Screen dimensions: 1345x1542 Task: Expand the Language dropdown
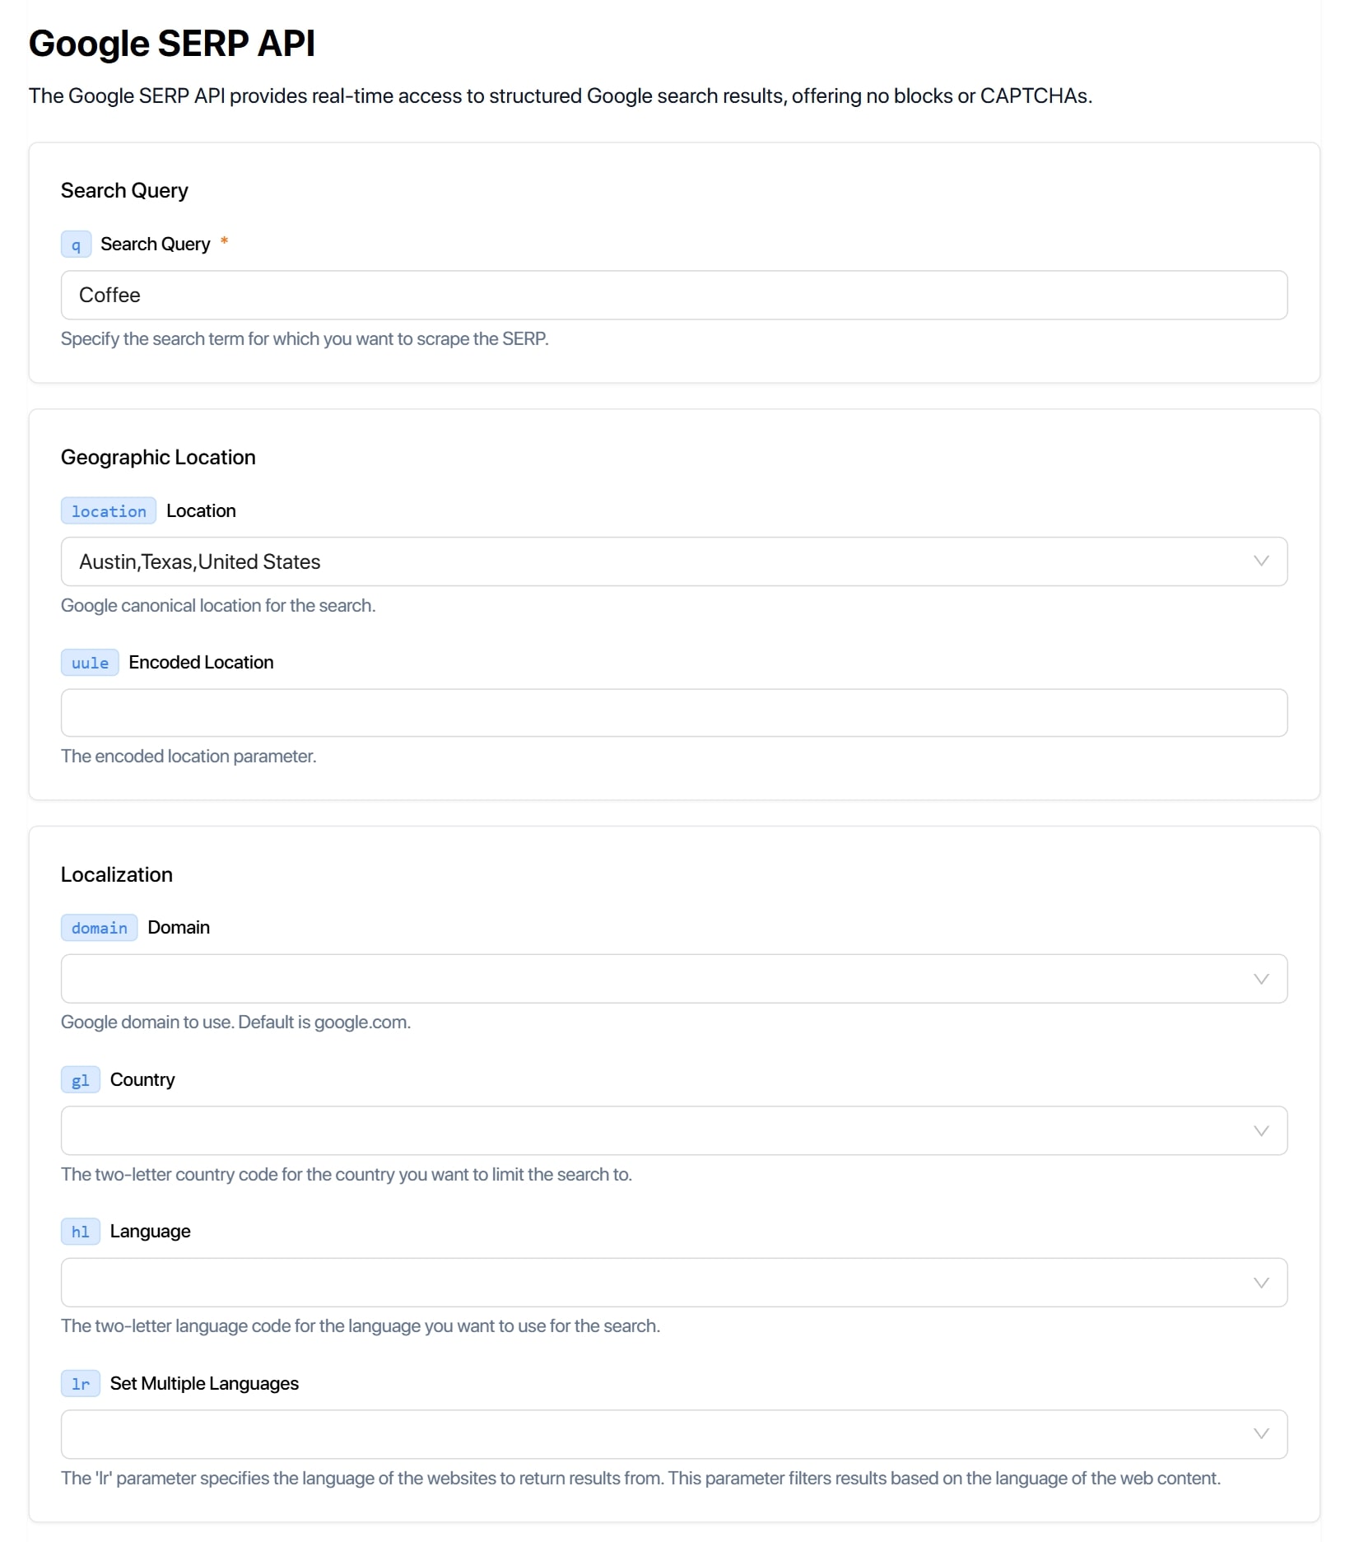point(1260,1283)
